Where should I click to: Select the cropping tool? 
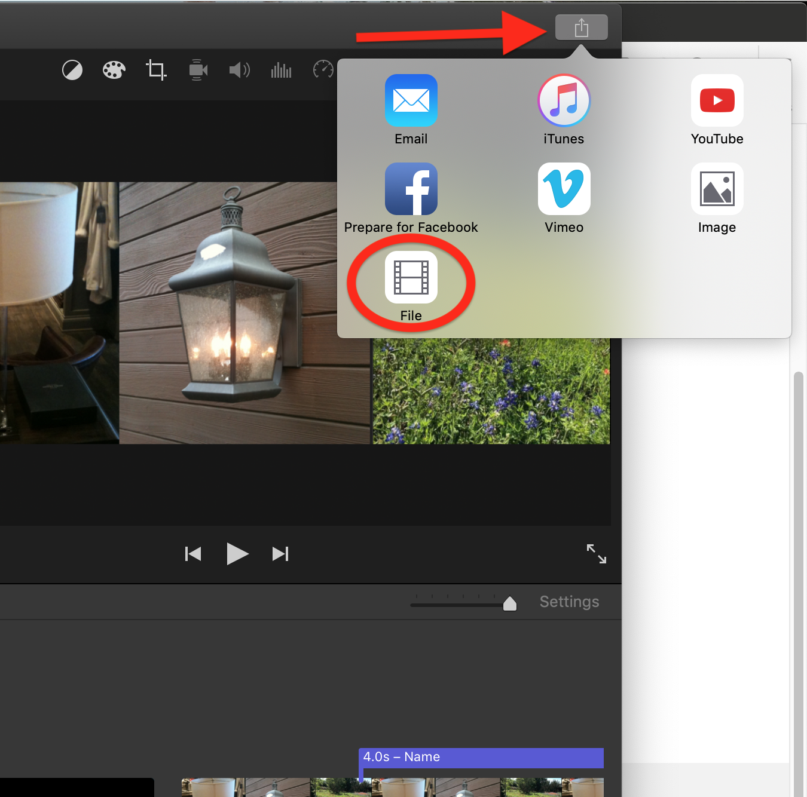(x=156, y=70)
